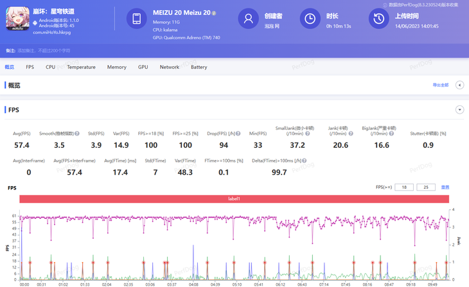The height and width of the screenshot is (287, 469).
Task: Click the device phone icon
Action: coord(136,19)
